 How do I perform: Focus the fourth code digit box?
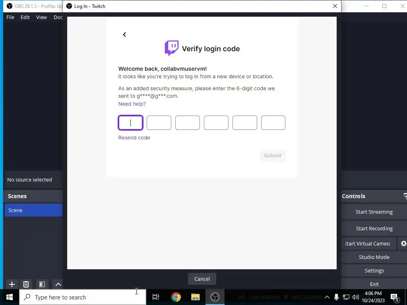tap(216, 123)
